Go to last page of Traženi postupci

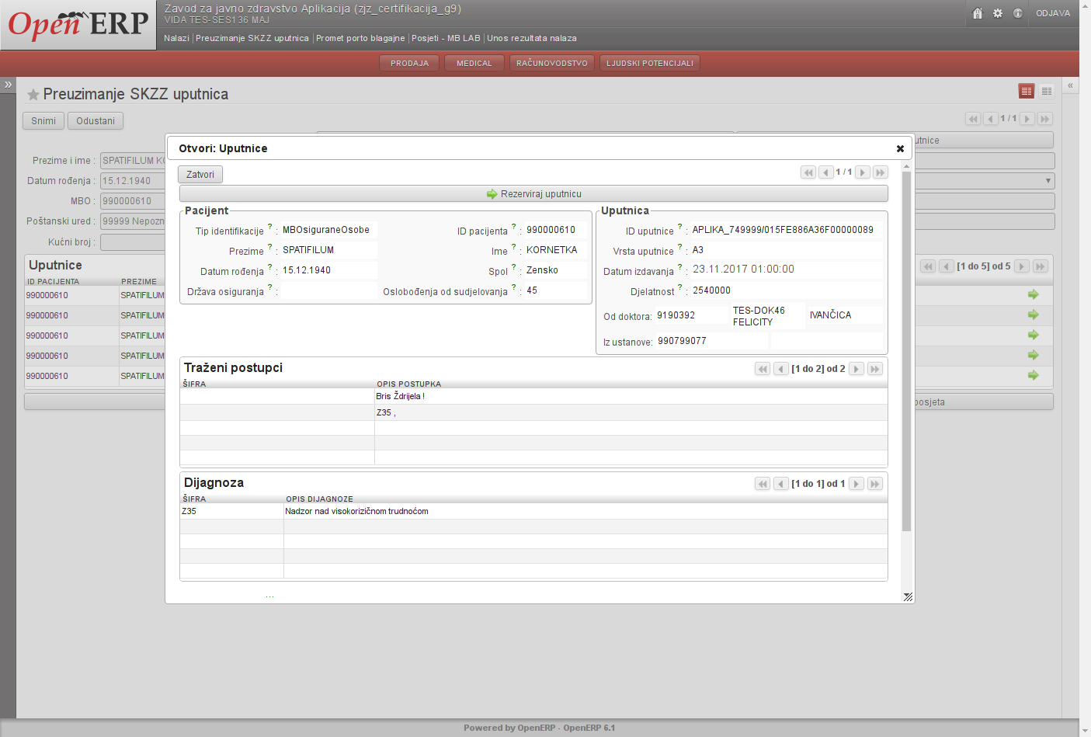pyautogui.click(x=875, y=369)
